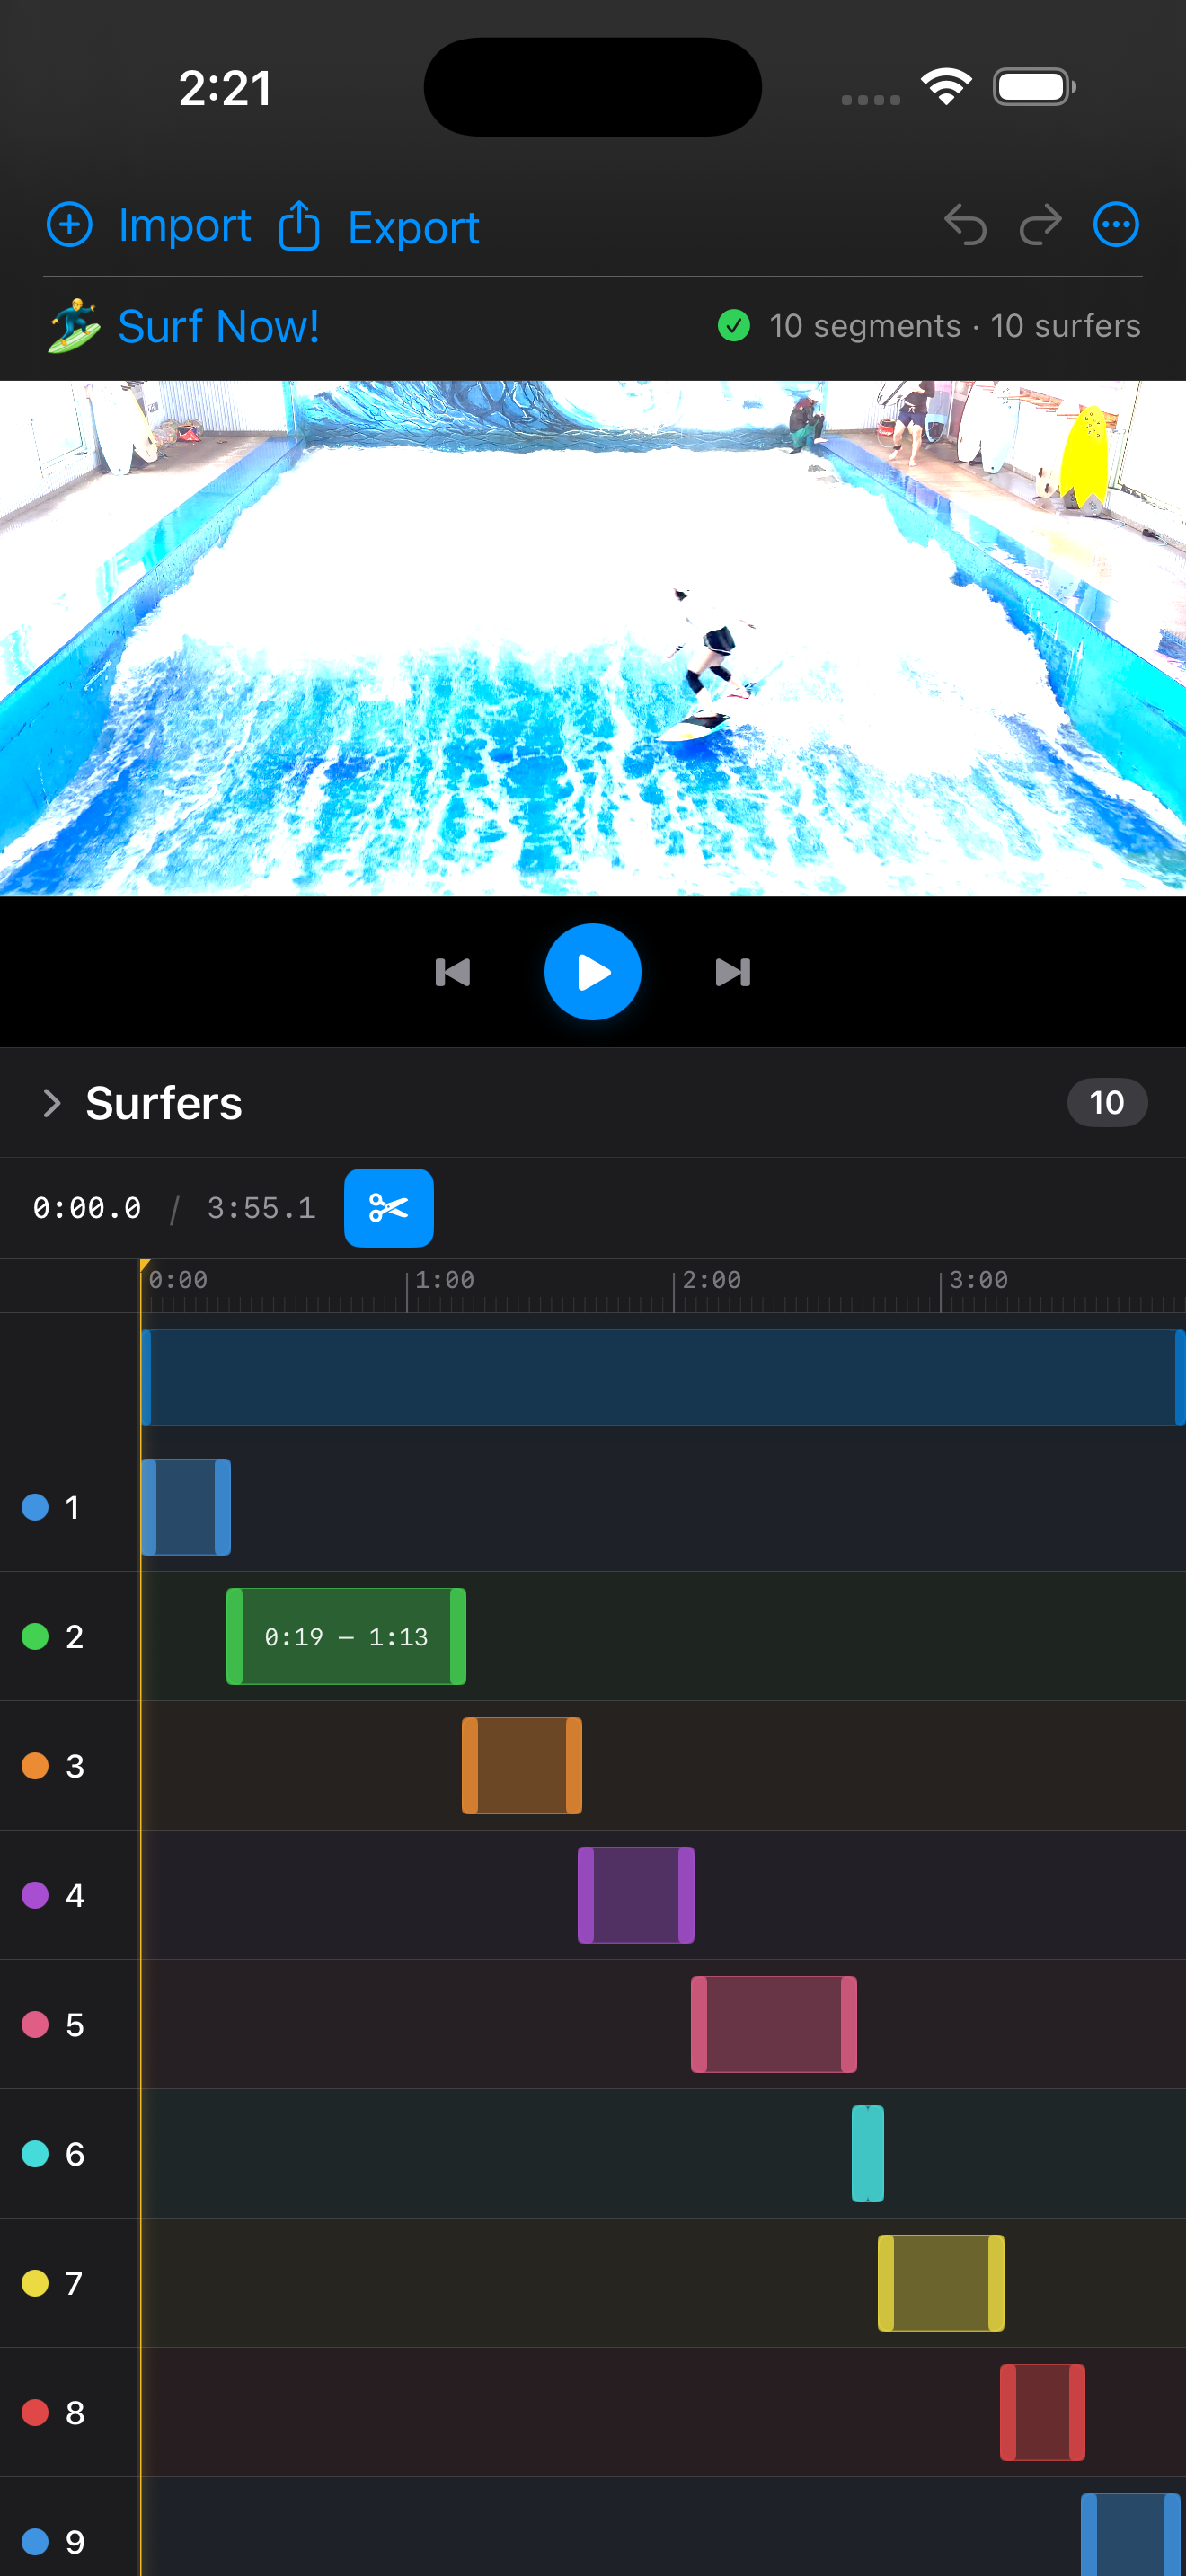The height and width of the screenshot is (2576, 1186).
Task: Open the Surf Now! project title
Action: pyautogui.click(x=219, y=326)
